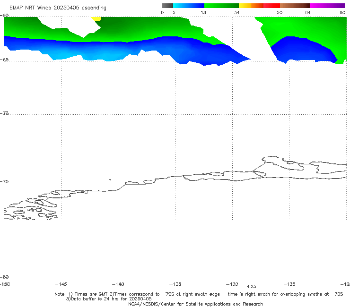The height and width of the screenshot is (307, 350).
Task: Select the red segment of the color bar
Action: click(x=271, y=6)
